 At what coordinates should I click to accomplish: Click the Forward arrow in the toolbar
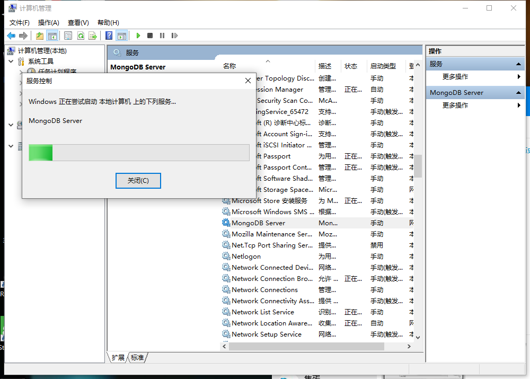(23, 36)
